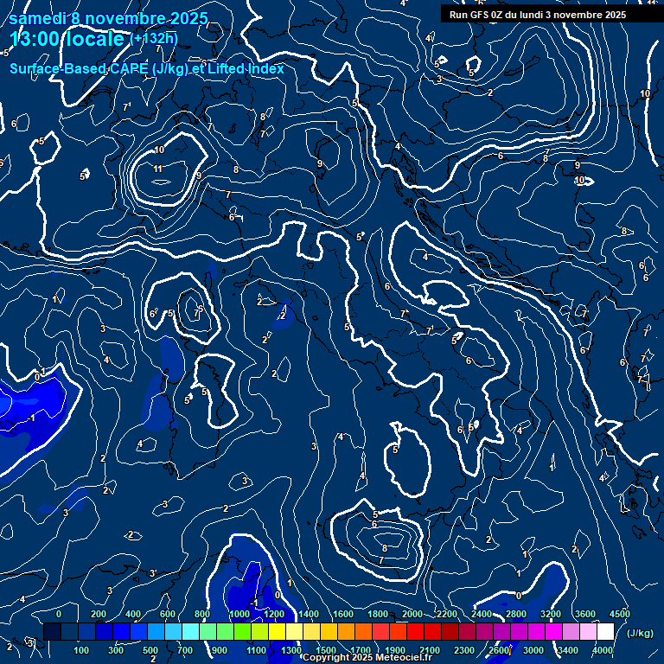664x664 pixels.
Task: Click the '3200' legend label
Action: click(551, 614)
